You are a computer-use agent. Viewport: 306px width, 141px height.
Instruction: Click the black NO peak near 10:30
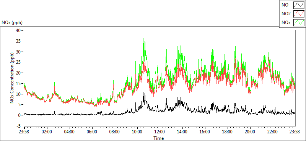[143, 93]
